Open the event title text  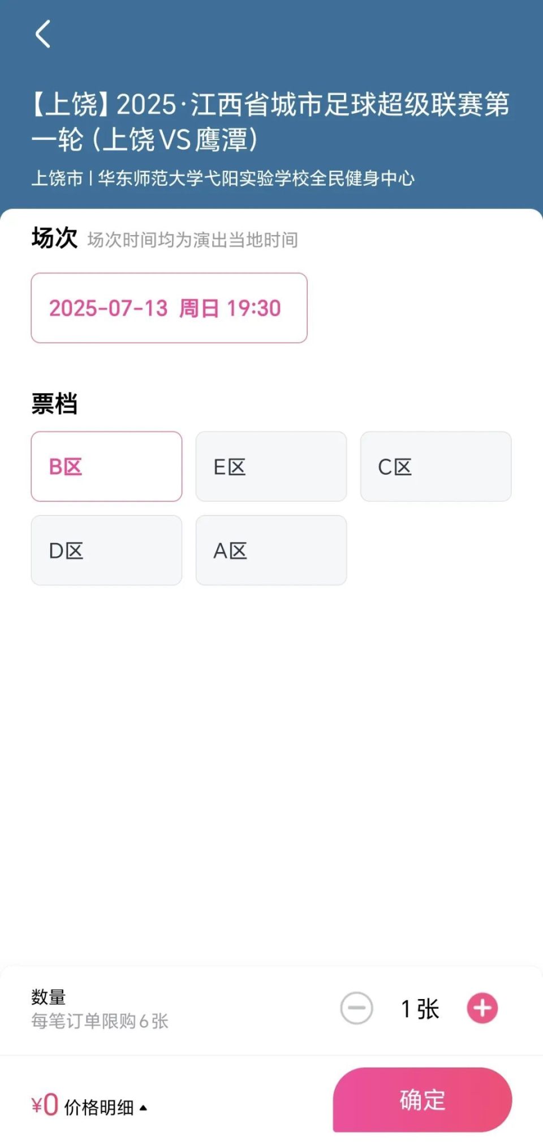270,121
